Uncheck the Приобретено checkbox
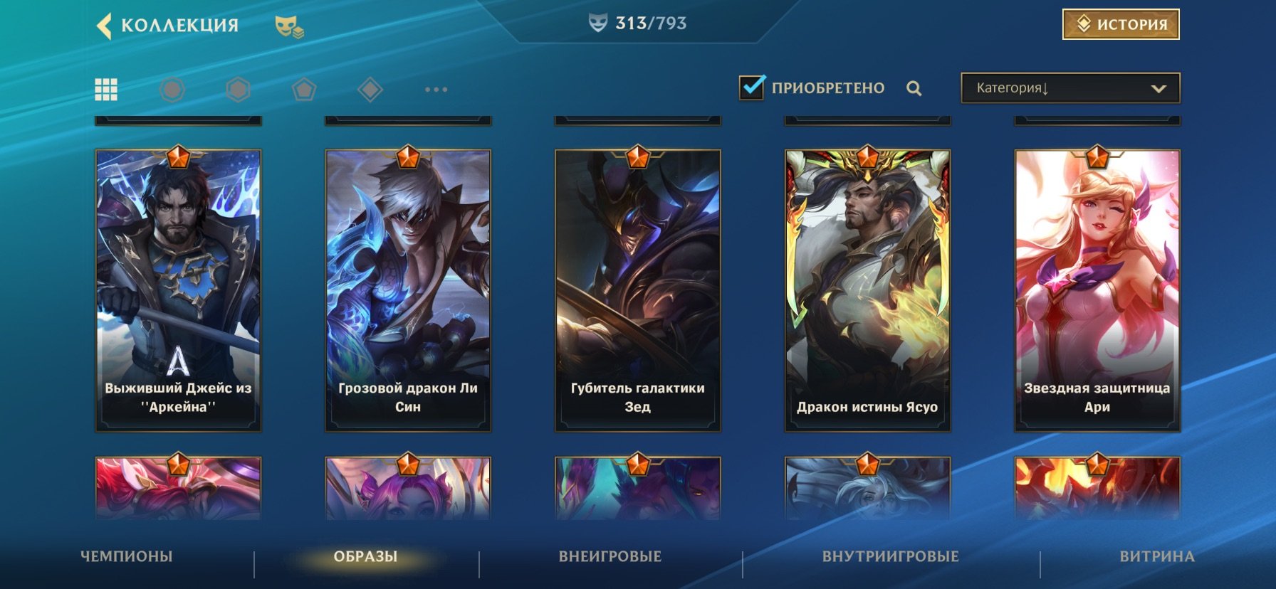Viewport: 1276px width, 589px height. [x=752, y=87]
